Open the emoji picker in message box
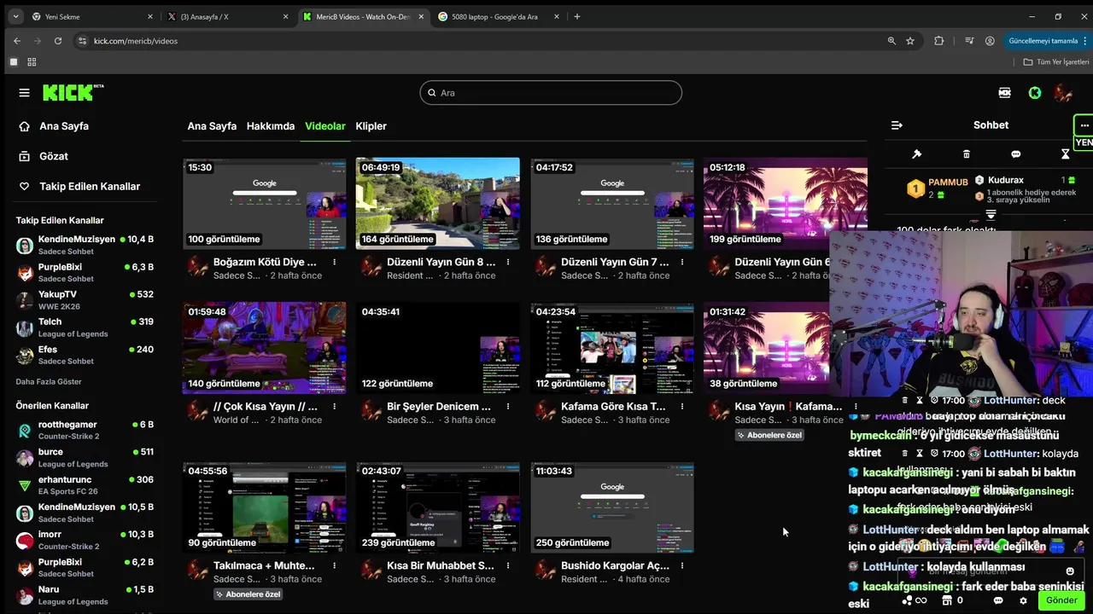1093x614 pixels. pos(1070,571)
